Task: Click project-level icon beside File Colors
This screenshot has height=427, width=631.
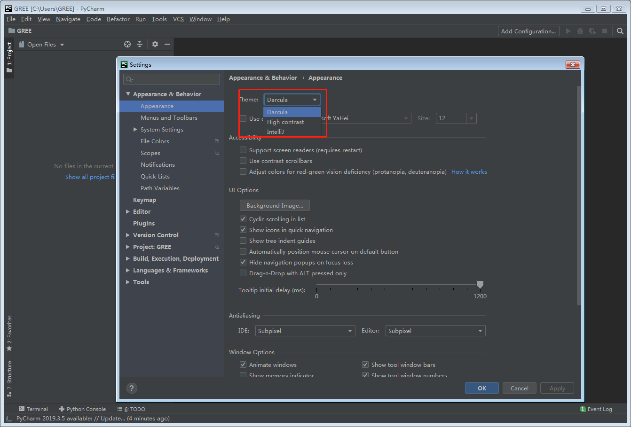Action: pos(217,141)
